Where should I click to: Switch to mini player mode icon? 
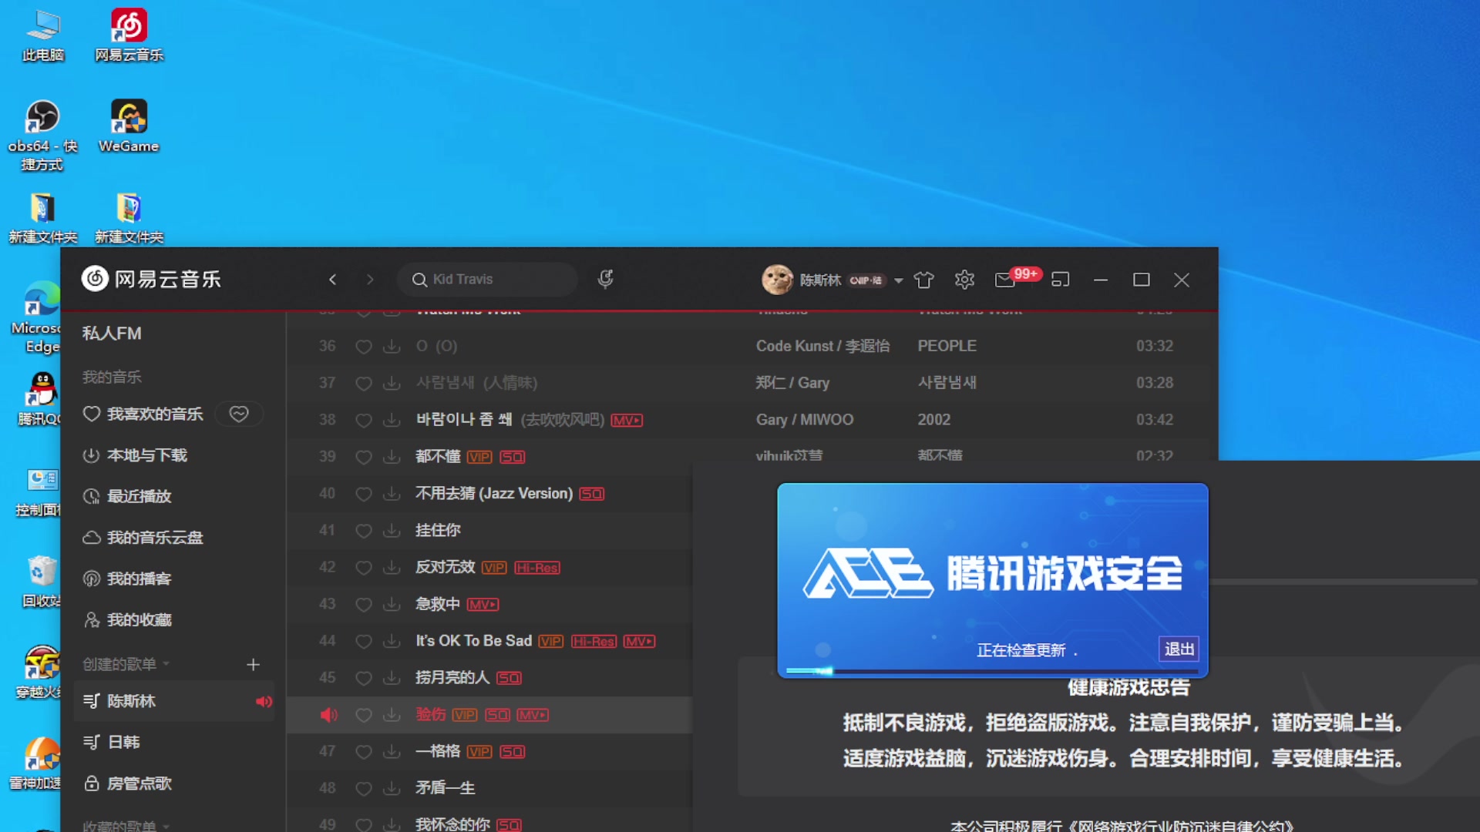1061,280
